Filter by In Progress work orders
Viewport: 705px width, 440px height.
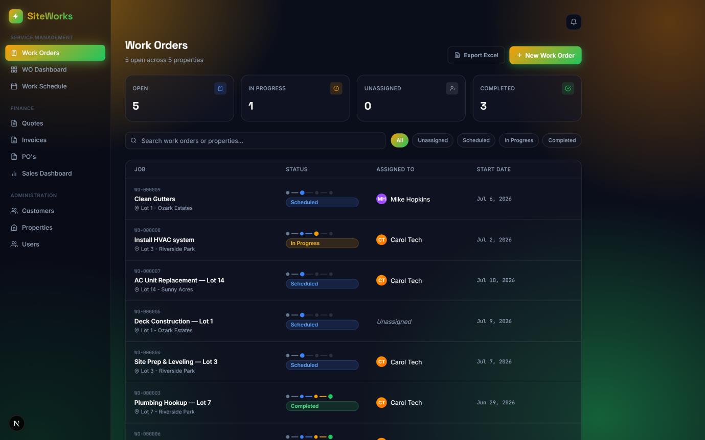tap(519, 140)
